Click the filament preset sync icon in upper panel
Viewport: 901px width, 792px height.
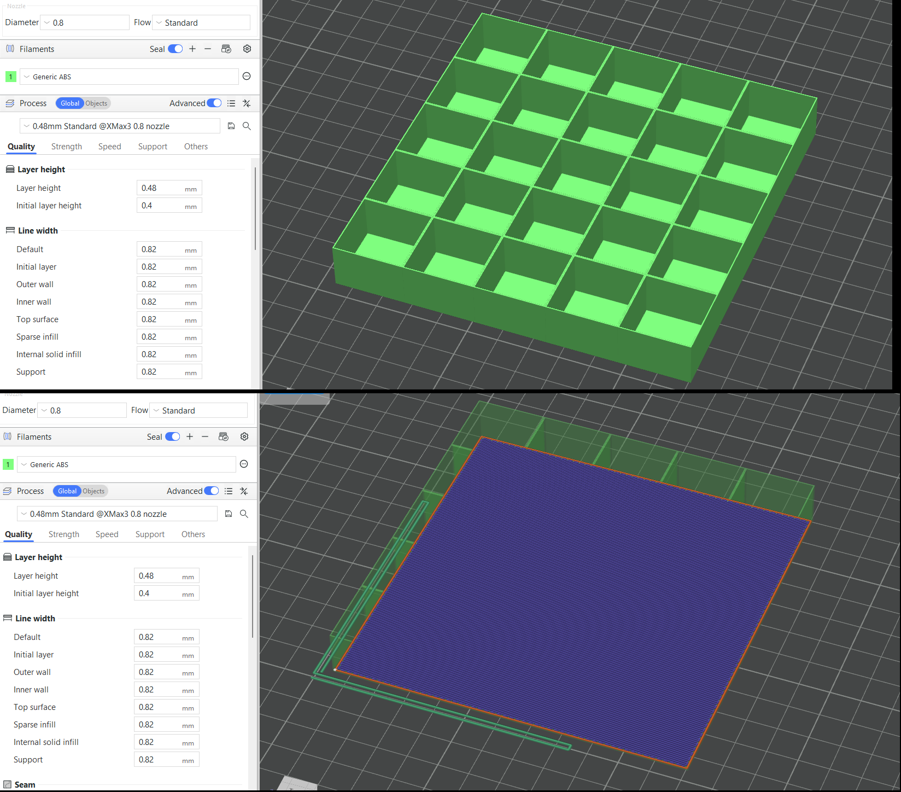(226, 49)
